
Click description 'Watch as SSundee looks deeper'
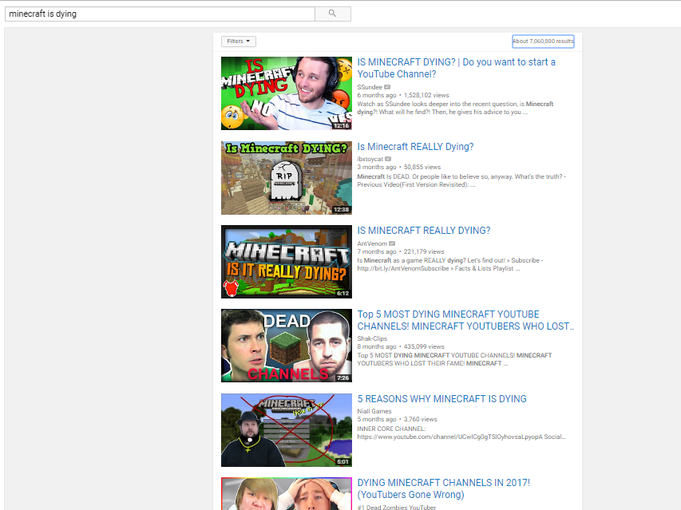click(x=455, y=108)
